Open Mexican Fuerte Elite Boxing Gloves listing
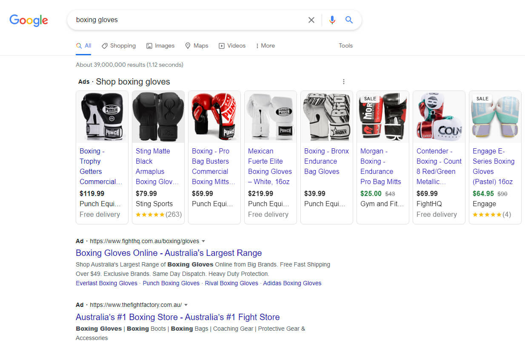 coord(270,166)
